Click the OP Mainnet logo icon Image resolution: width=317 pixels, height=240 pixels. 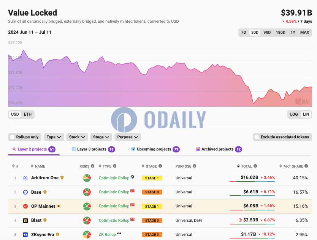25,206
